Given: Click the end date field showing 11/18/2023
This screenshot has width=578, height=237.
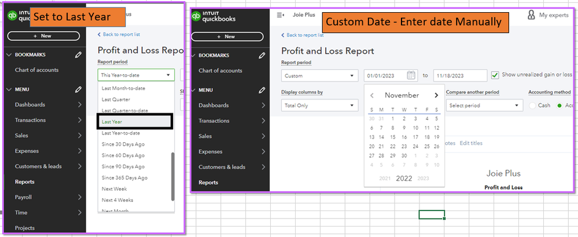Looking at the screenshot, I should coord(460,76).
